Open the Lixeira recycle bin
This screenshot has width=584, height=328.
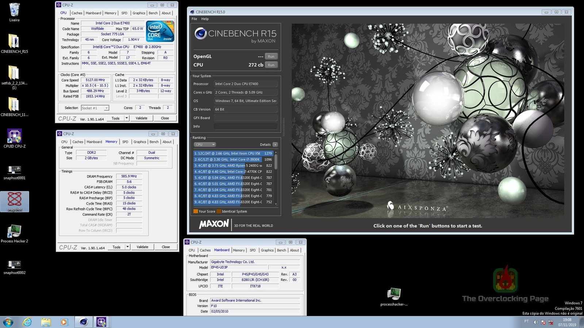14,11
